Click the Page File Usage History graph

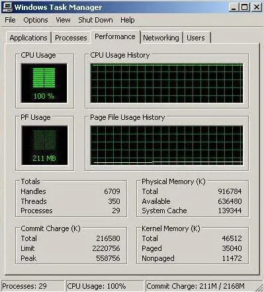[167, 146]
